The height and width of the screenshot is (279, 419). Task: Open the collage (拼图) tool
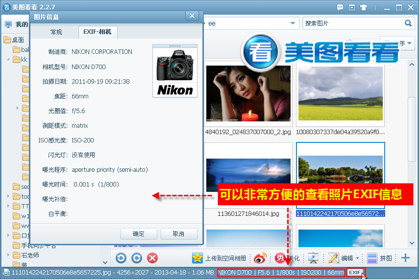(372, 258)
